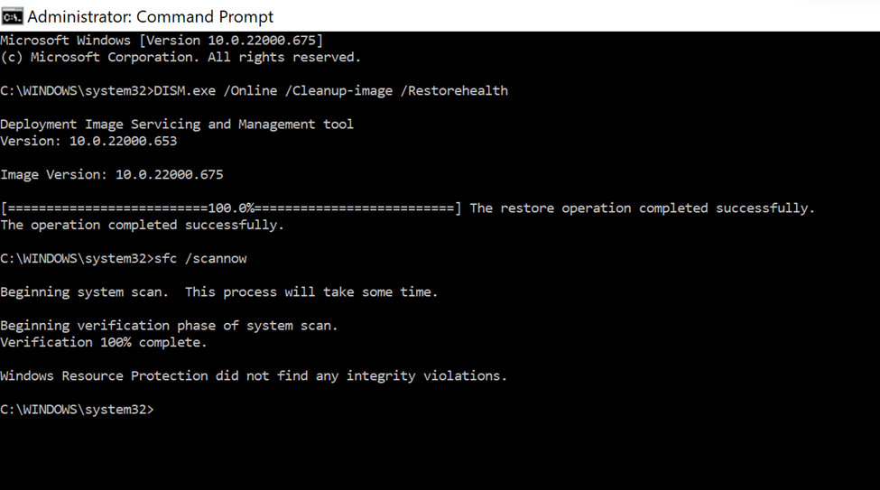The height and width of the screenshot is (490, 880).
Task: Click the Microsoft Windows Version 10.0.22000.675 line
Action: coord(162,41)
